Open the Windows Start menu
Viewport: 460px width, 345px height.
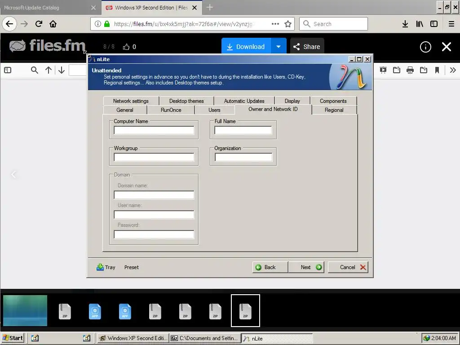tap(13, 338)
